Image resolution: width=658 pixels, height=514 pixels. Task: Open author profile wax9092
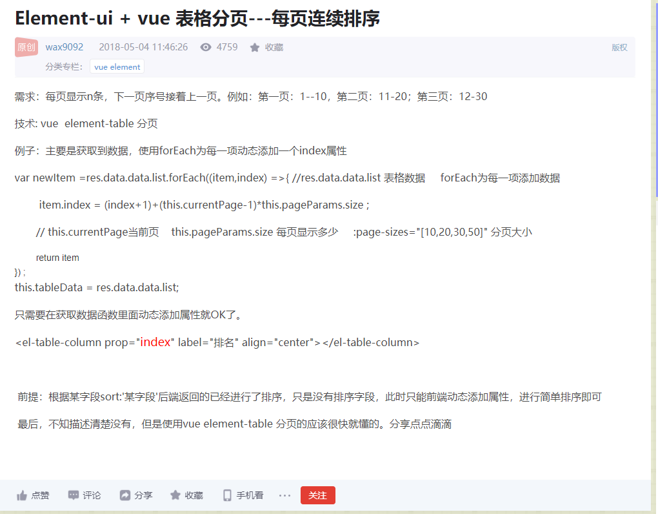click(x=65, y=47)
